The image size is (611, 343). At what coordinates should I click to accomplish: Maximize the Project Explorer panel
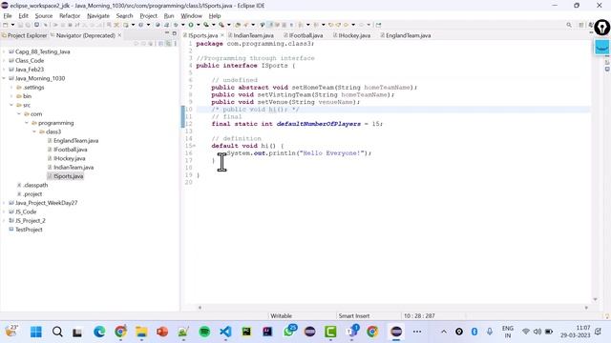[x=174, y=33]
